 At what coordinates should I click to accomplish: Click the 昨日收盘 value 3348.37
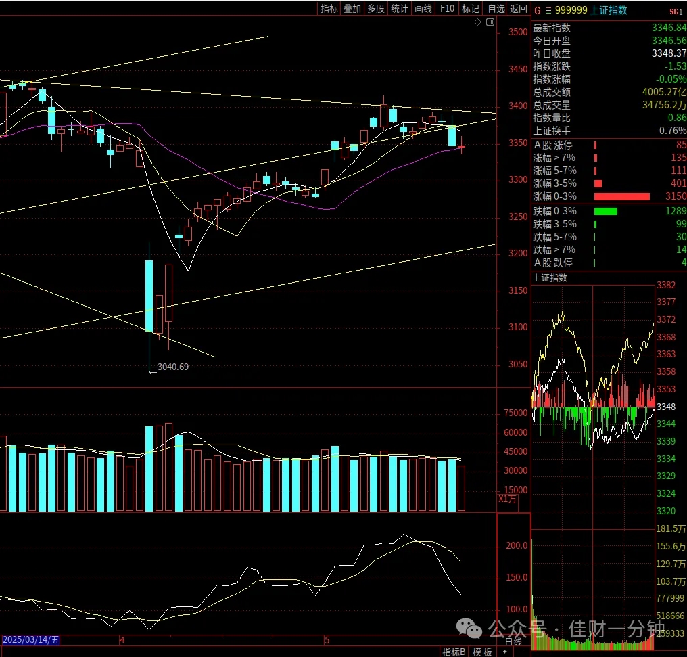[x=669, y=53]
